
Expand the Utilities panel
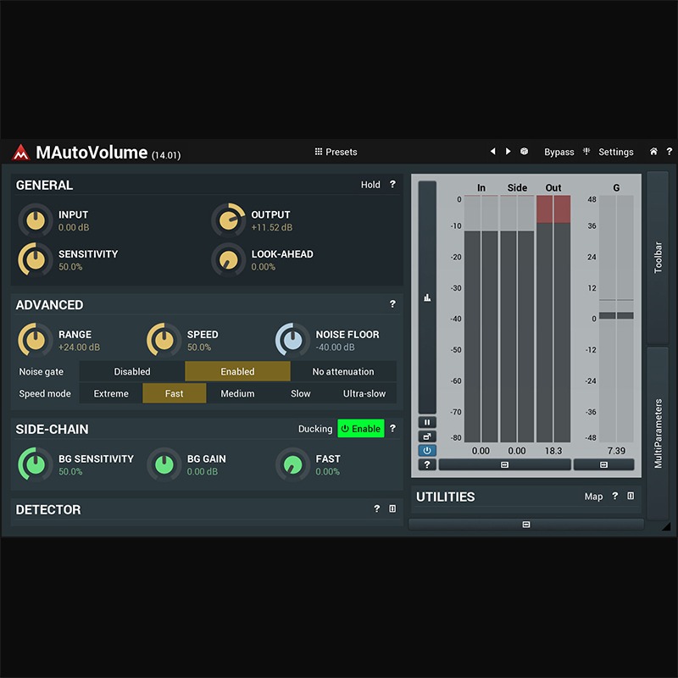coord(631,496)
